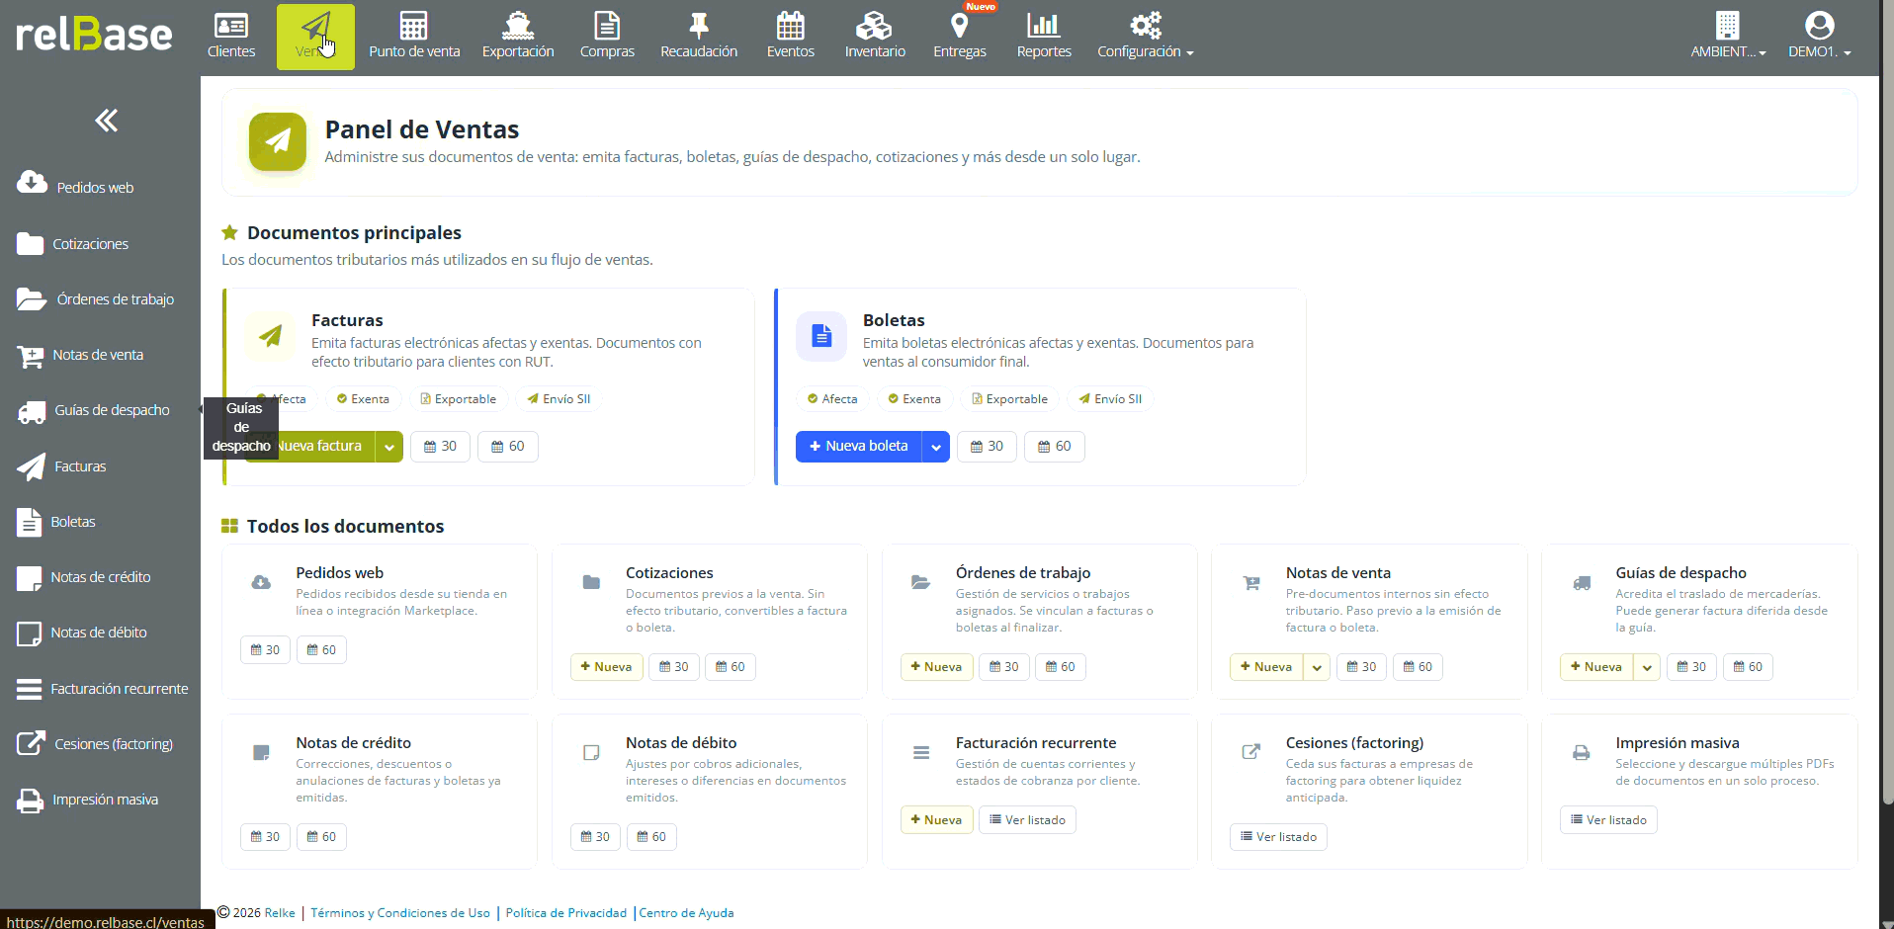Click the Exenta tag on Facturas card
Viewport: 1894px width, 929px height.
coord(363,399)
